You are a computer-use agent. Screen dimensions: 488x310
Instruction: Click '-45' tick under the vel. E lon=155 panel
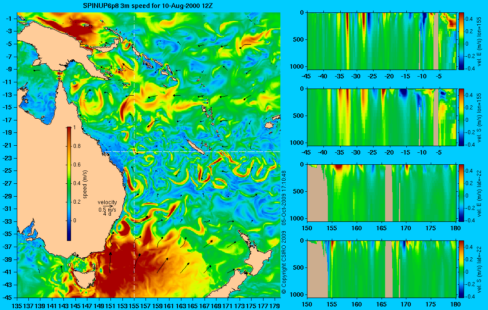(307, 77)
